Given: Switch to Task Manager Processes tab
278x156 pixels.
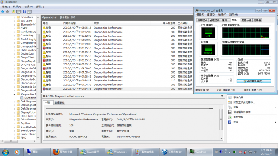Looking at the screenshot, I should coord(215,20).
